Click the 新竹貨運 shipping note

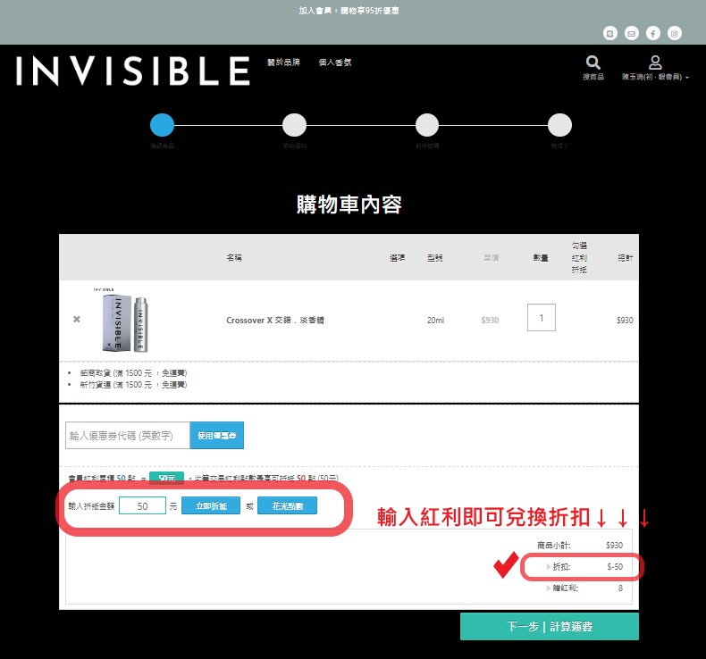(x=133, y=385)
